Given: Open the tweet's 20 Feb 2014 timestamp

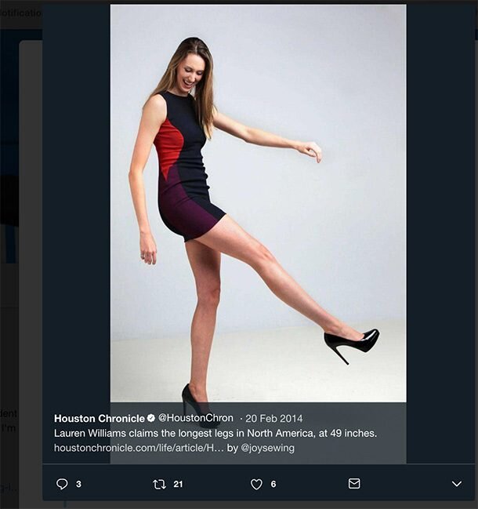Looking at the screenshot, I should [x=274, y=419].
